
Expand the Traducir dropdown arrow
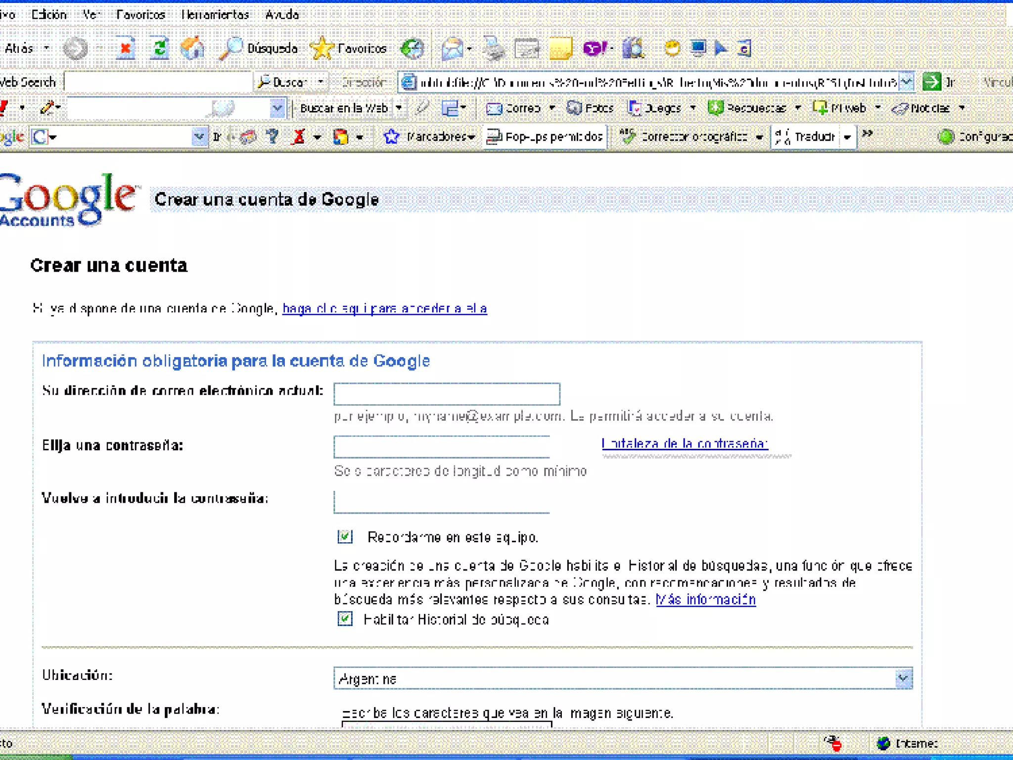847,137
